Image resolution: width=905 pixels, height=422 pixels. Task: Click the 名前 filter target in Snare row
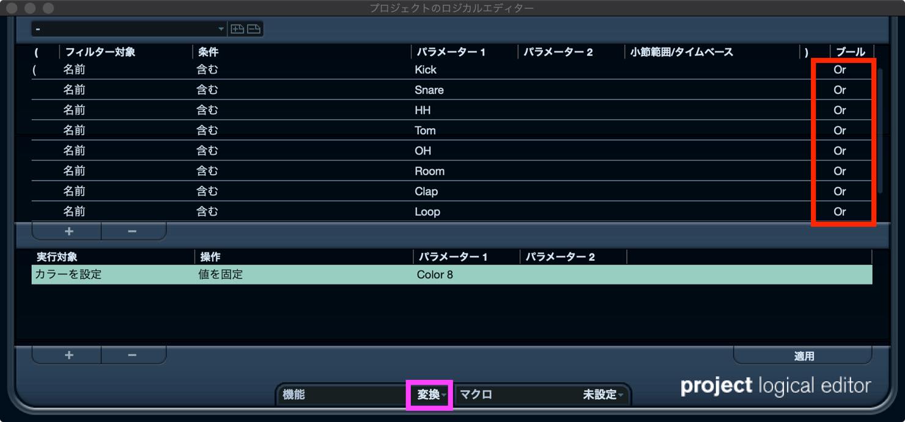pyautogui.click(x=74, y=90)
